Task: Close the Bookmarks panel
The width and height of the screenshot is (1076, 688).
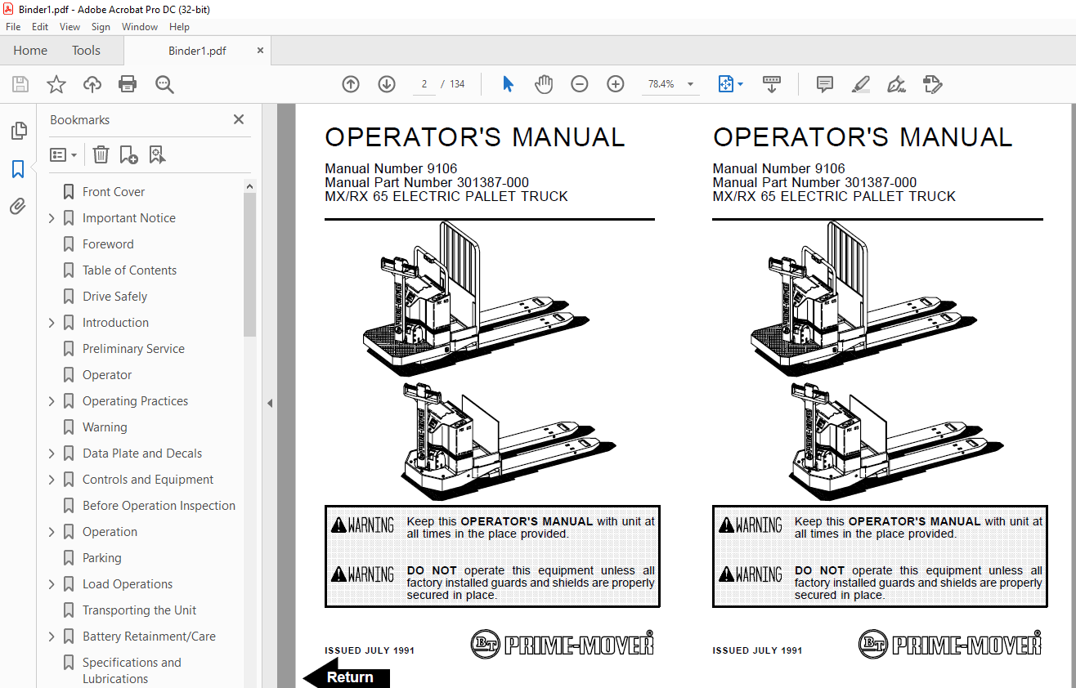Action: 239,119
